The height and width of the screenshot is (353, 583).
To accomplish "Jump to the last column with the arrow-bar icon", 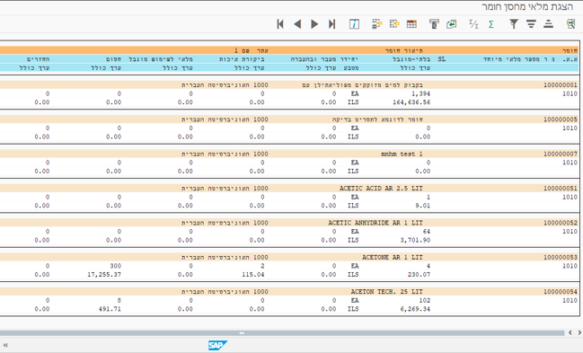I will coord(332,24).
